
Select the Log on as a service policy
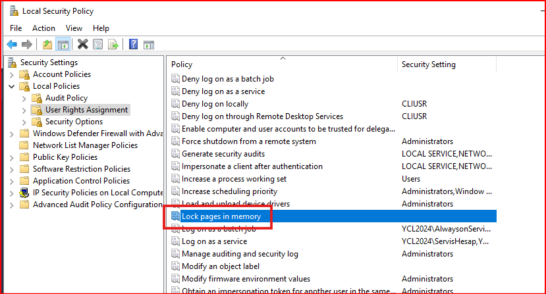214,241
